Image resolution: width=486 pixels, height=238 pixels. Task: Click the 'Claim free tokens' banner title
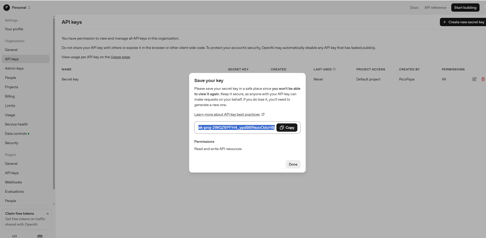19,213
